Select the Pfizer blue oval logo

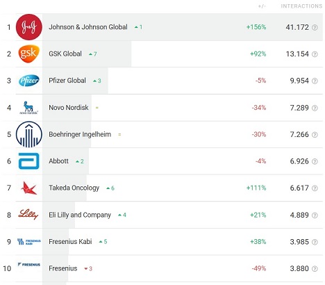pos(29,81)
